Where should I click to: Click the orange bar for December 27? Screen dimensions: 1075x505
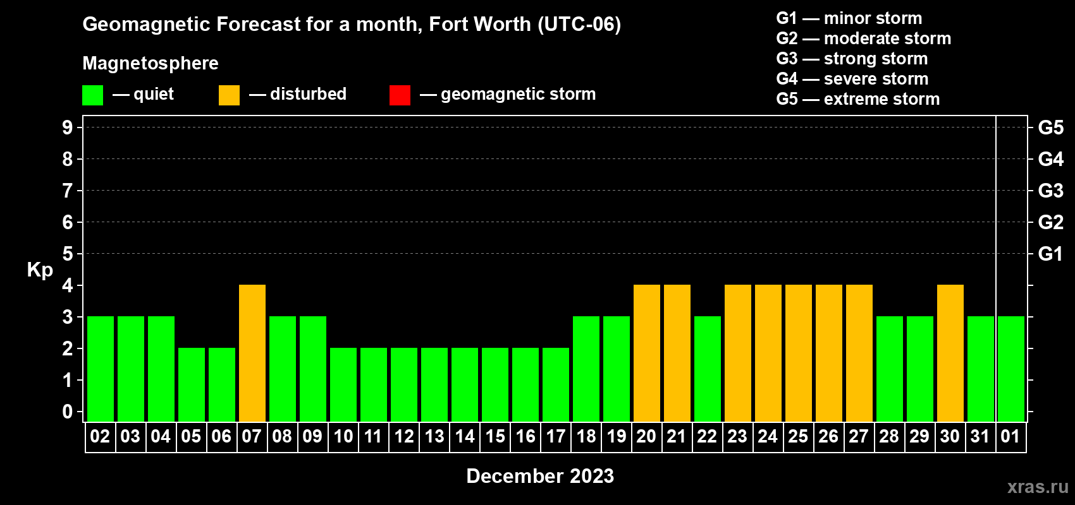[859, 353]
